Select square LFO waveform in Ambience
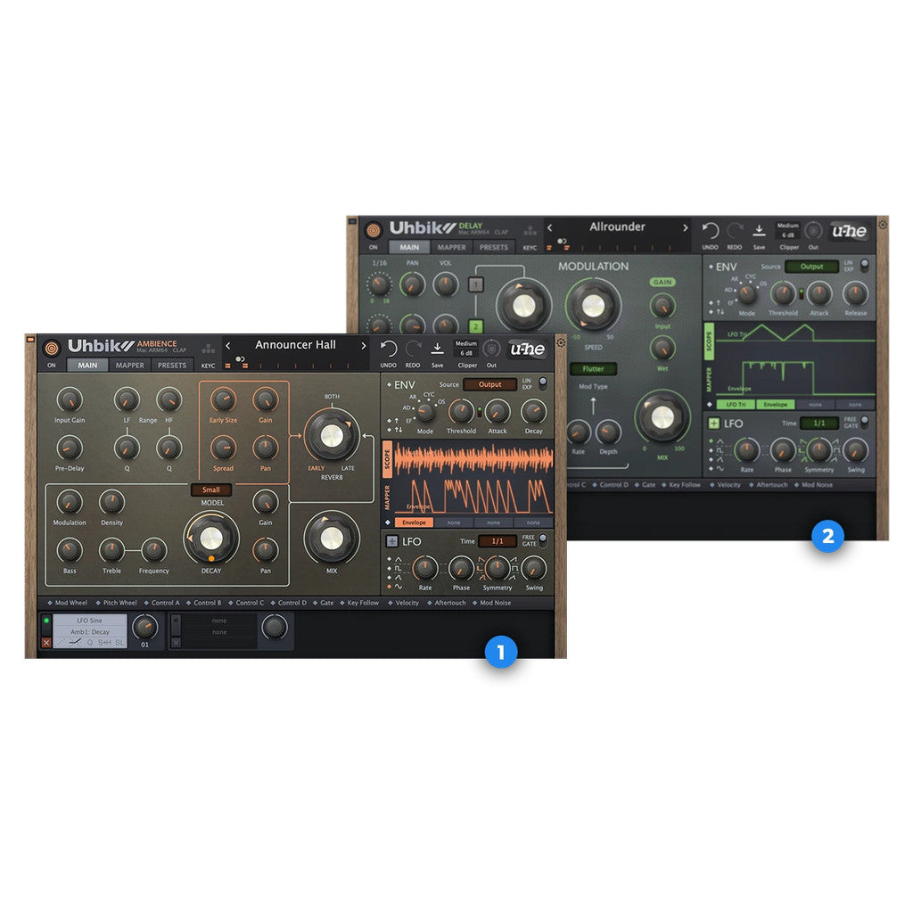This screenshot has height=913, width=913. [399, 568]
